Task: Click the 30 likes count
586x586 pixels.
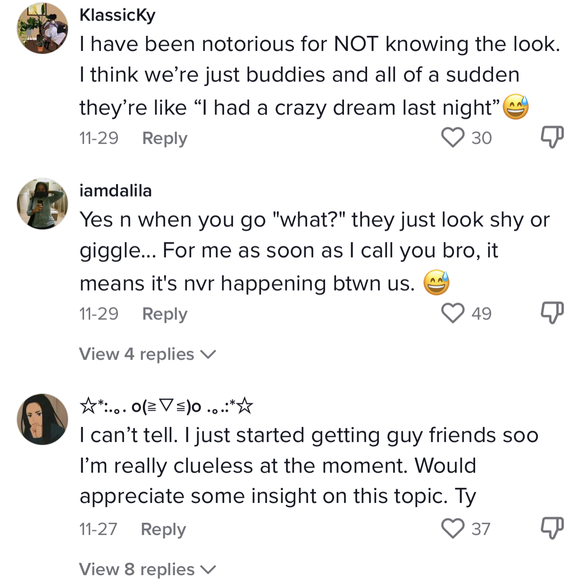Action: pyautogui.click(x=481, y=138)
